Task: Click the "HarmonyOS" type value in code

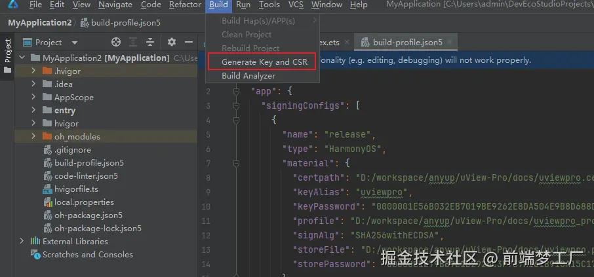Action: (352, 149)
